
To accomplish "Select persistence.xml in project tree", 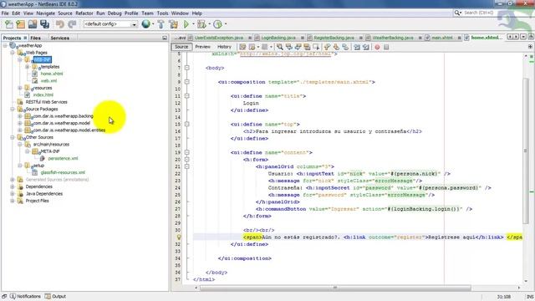I will point(63,158).
